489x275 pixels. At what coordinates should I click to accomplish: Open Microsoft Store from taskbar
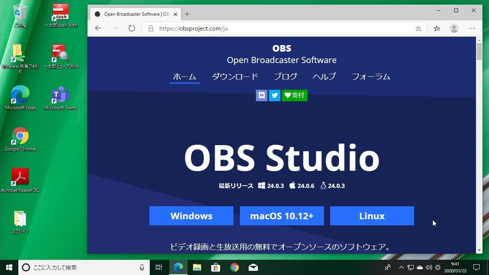(215, 267)
